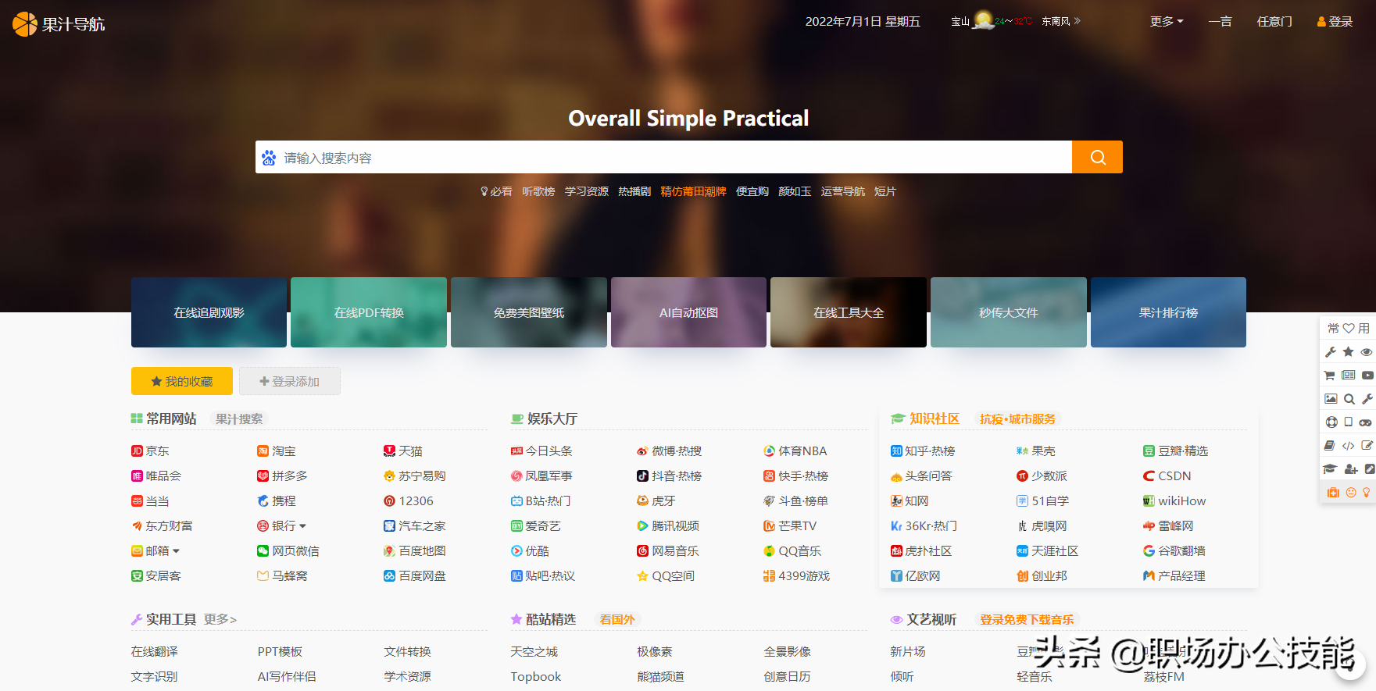
Task: Click the magnifier icon in right sidebar
Action: (1349, 399)
